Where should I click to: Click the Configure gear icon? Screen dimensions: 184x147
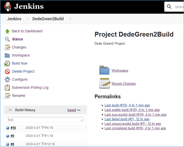(7, 79)
